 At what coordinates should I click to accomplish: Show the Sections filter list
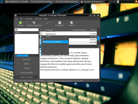pyautogui.click(x=27, y=59)
